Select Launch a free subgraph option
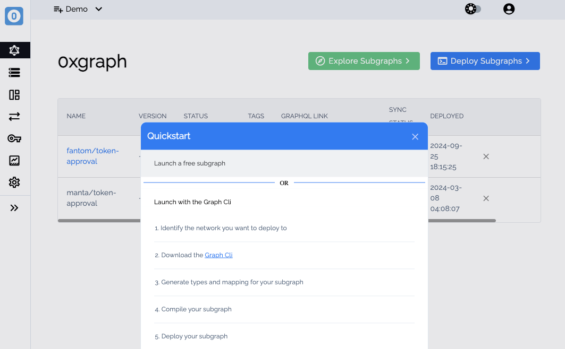The width and height of the screenshot is (565, 349). click(284, 163)
